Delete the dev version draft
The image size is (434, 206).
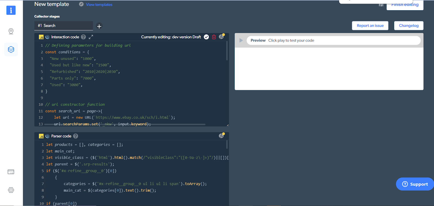pyautogui.click(x=214, y=37)
